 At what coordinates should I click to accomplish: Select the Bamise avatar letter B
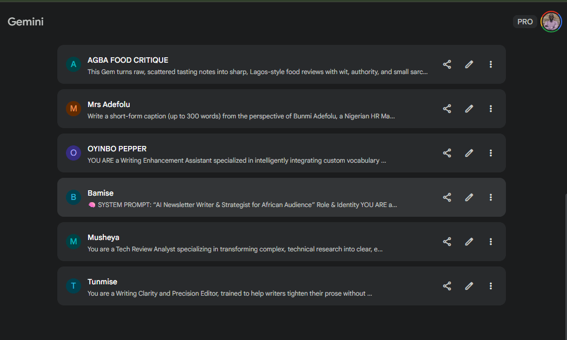pos(74,197)
